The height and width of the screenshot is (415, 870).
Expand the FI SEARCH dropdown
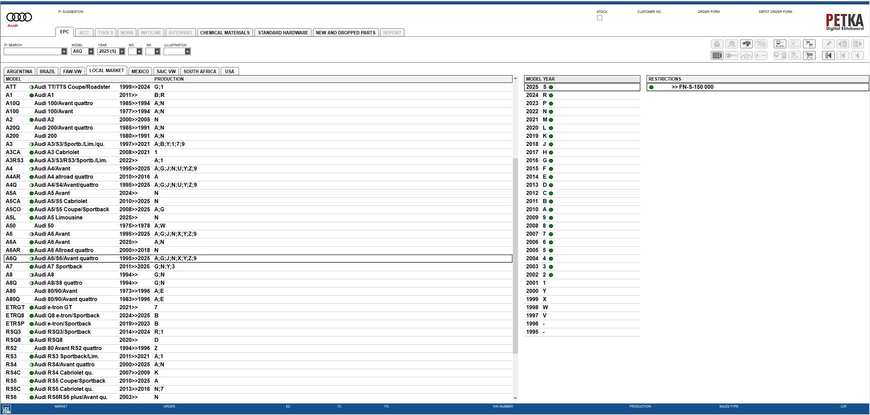click(64, 51)
